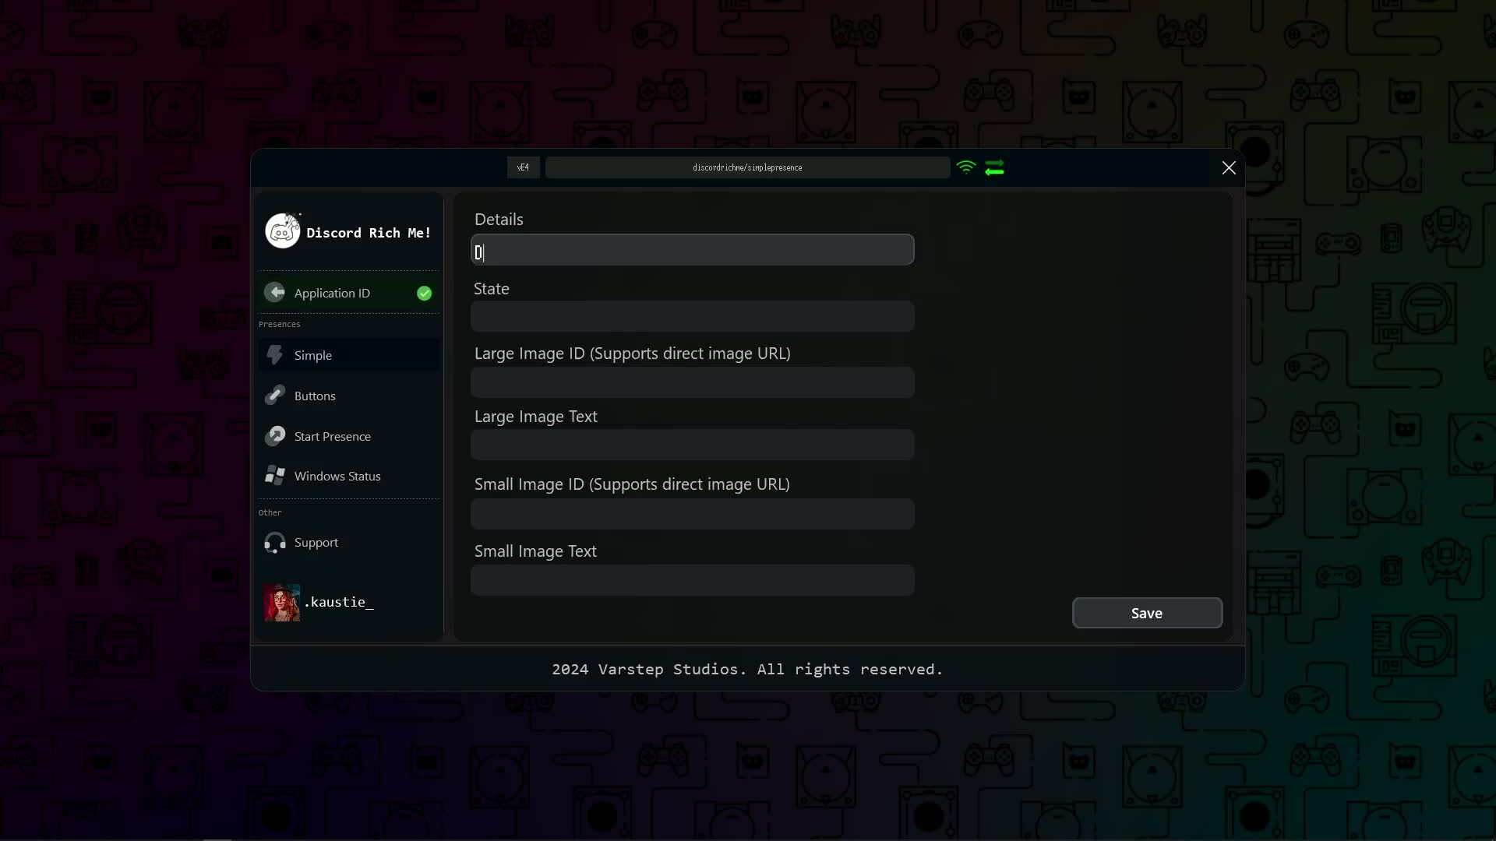Focus the State text field

click(692, 317)
